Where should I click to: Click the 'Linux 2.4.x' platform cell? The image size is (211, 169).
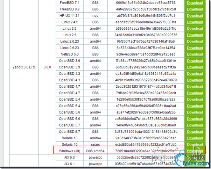70,22
